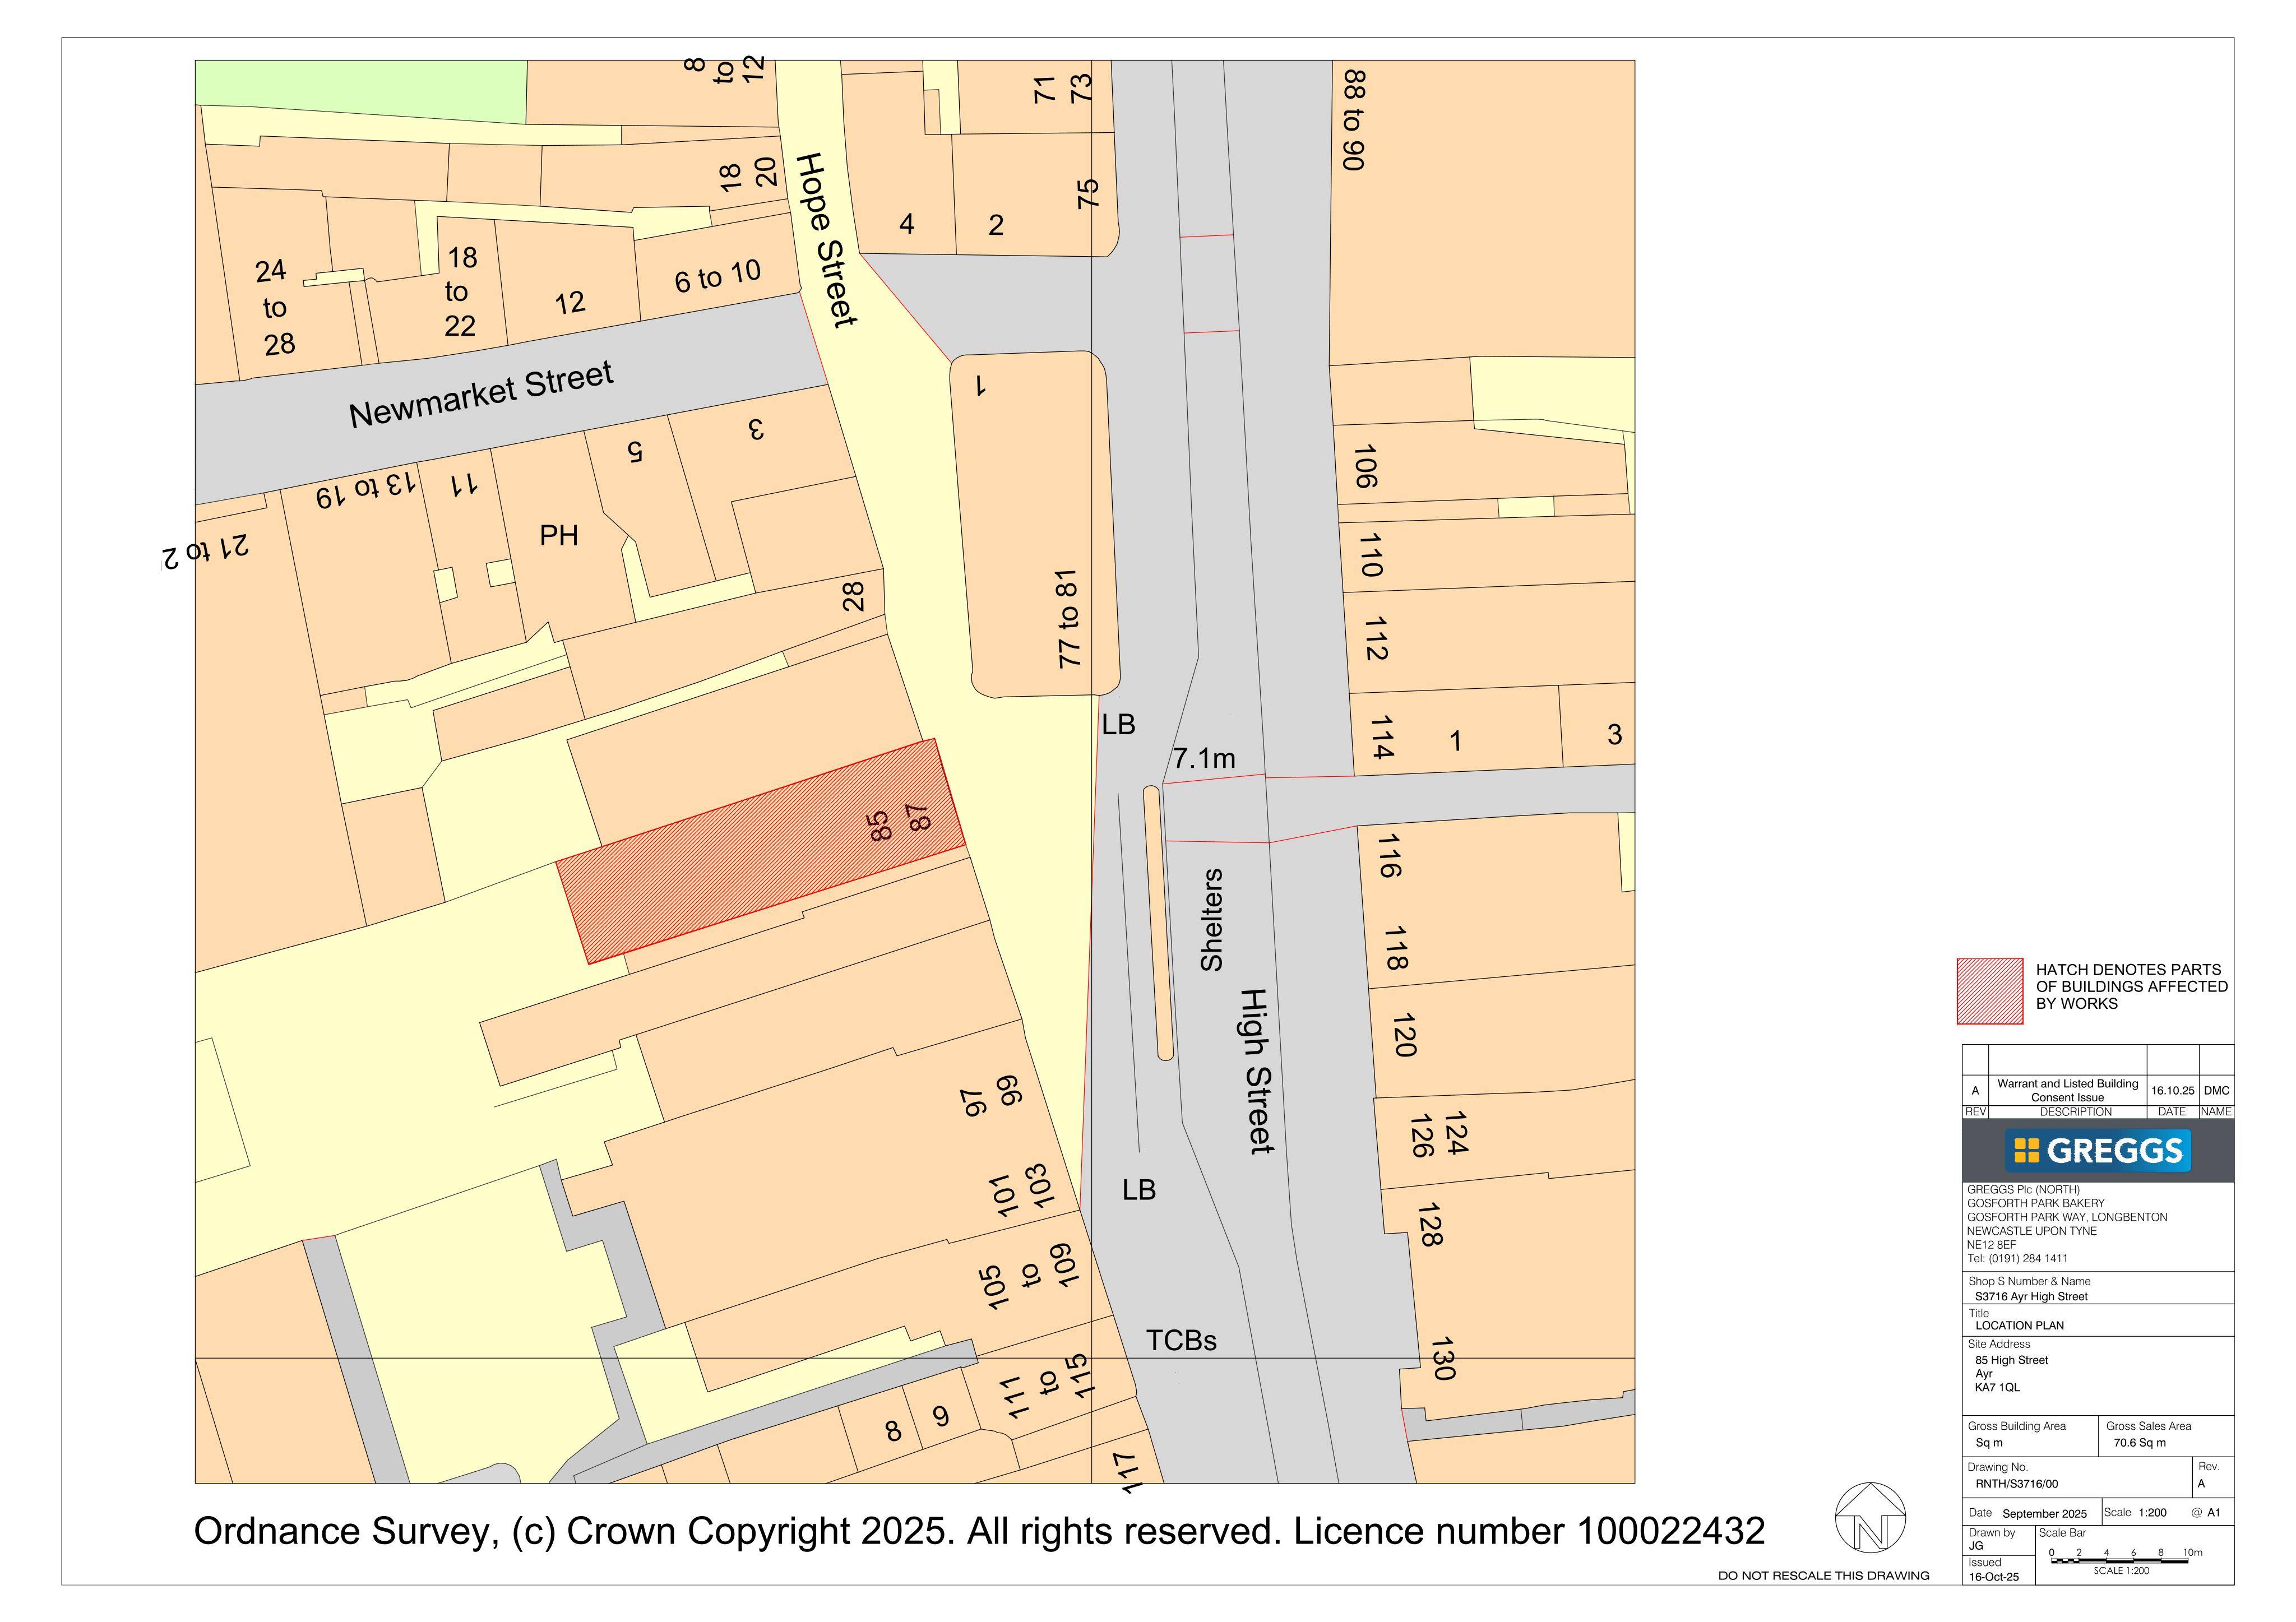The image size is (2296, 1622).
Task: Click the 'Scale 1:200' field
Action: tap(2134, 1512)
